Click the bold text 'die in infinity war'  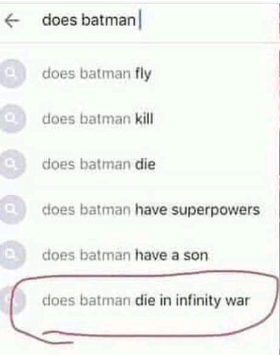(x=193, y=301)
